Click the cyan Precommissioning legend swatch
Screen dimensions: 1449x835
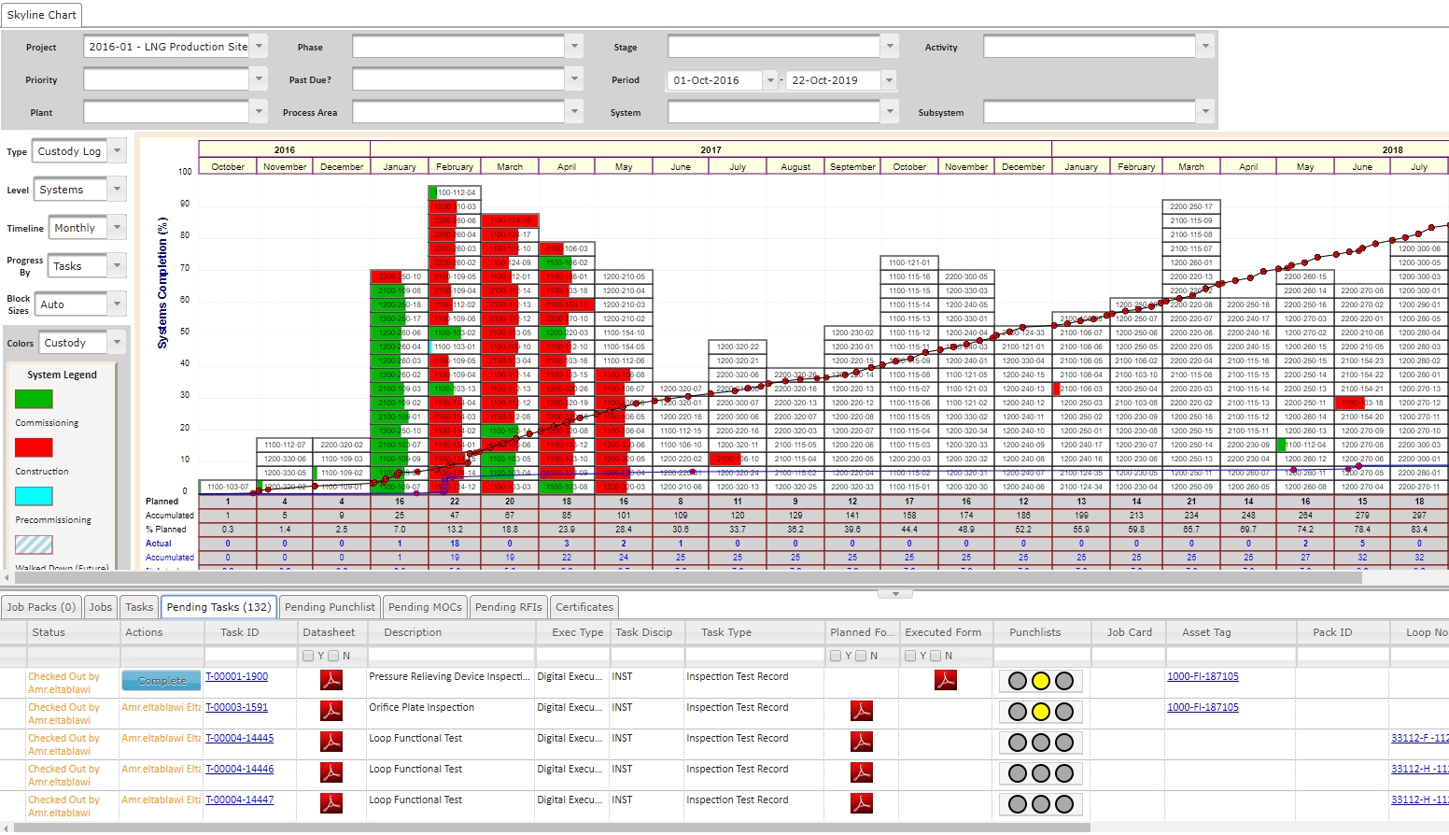tap(34, 496)
